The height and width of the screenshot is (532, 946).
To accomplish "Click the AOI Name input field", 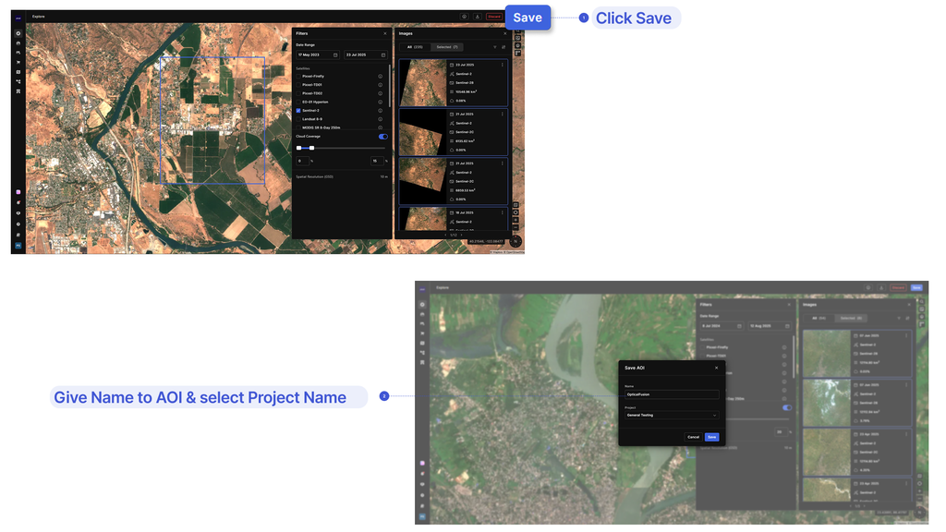I will pyautogui.click(x=672, y=394).
